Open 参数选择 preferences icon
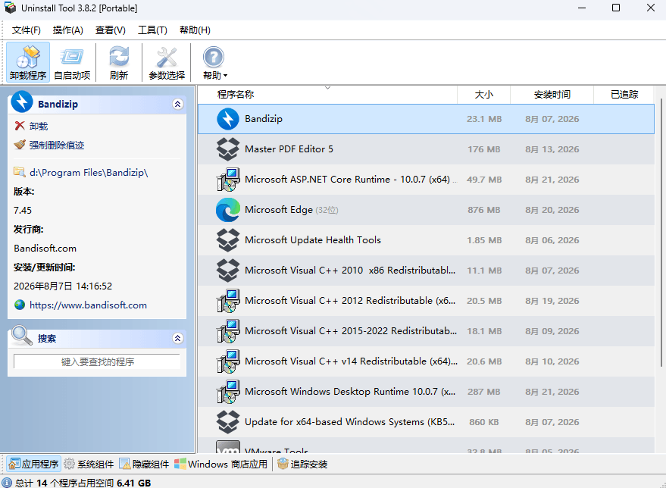Viewport: 666px width, 488px height. (167, 62)
